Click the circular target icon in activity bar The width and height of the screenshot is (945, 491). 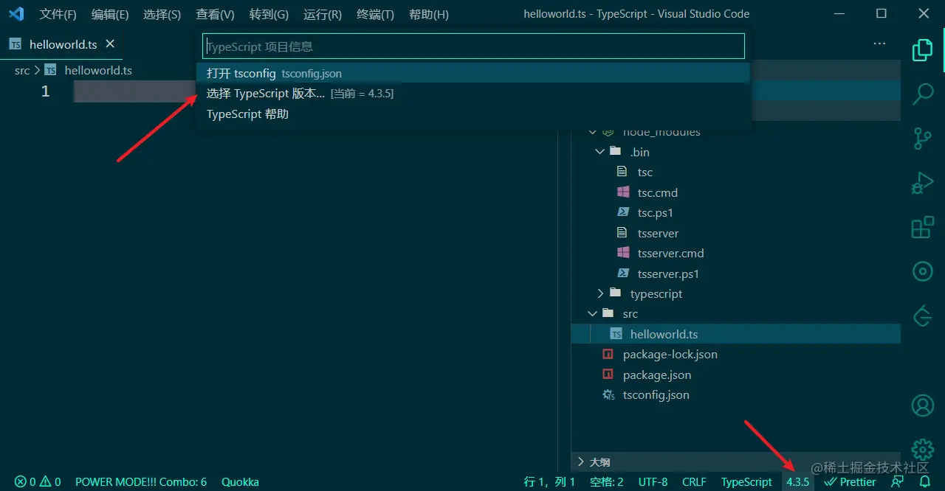923,271
